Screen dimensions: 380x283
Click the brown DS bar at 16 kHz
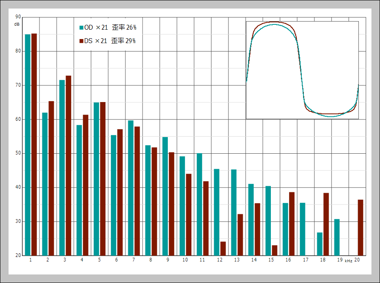click(x=292, y=224)
